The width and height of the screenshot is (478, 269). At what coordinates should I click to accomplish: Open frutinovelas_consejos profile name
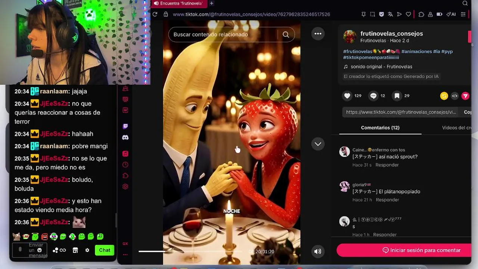[392, 34]
